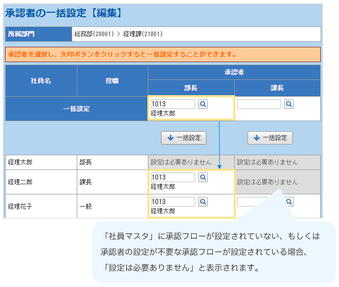Select 課長 sub-header under 承認者
339x287 pixels.
click(x=278, y=88)
